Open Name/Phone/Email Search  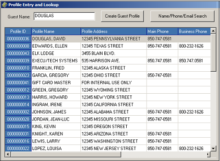click(183, 16)
